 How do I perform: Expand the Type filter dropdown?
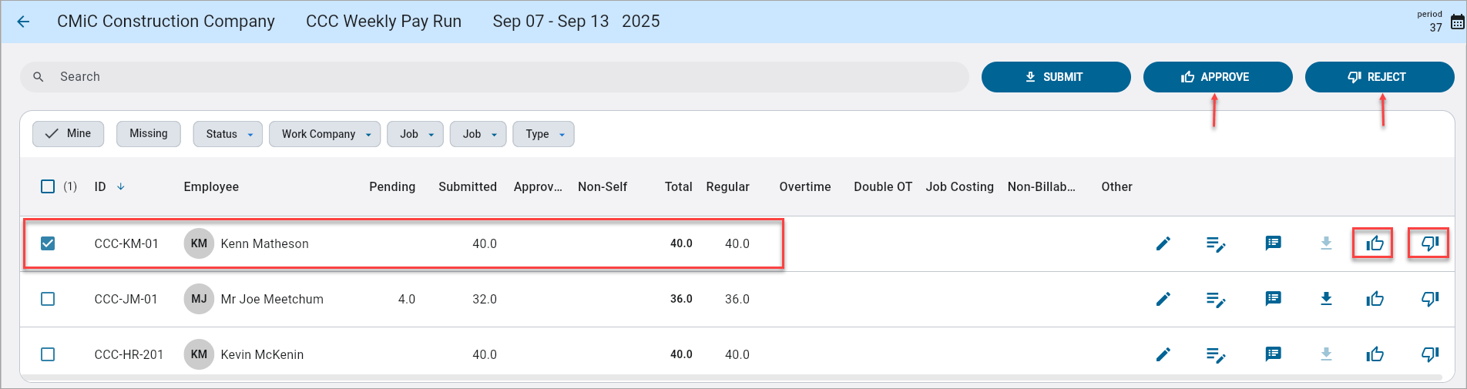click(x=543, y=134)
